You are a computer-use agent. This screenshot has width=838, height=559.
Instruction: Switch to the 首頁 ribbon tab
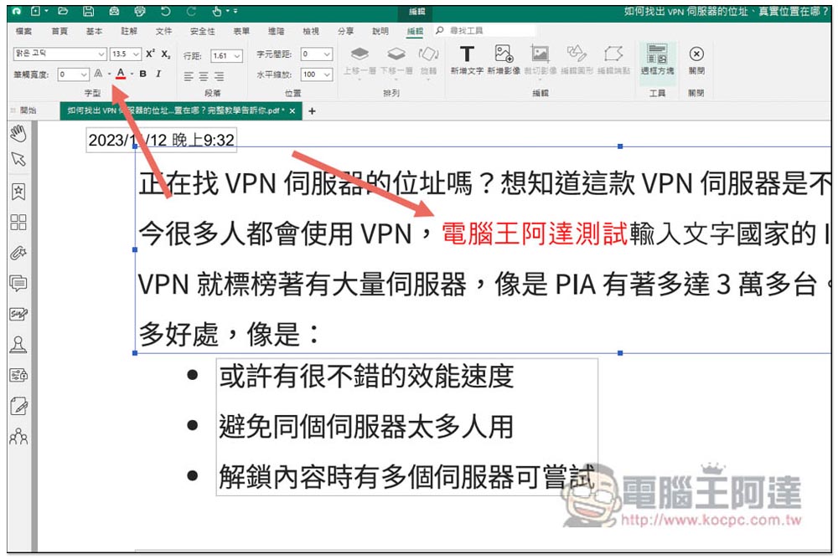pyautogui.click(x=59, y=31)
